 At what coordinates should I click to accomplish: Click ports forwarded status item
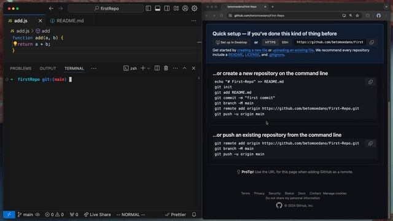coord(74,214)
